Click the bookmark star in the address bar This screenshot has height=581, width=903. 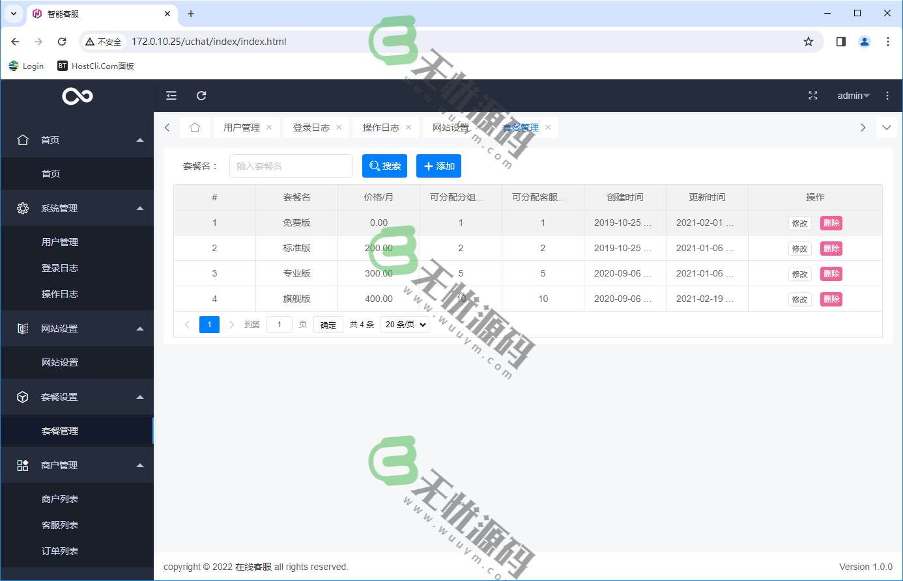tap(809, 41)
